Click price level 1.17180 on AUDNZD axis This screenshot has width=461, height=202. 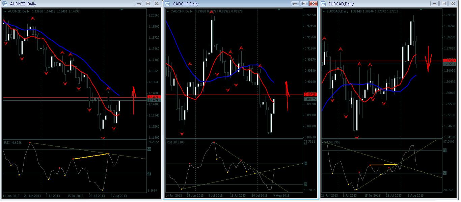click(x=154, y=60)
